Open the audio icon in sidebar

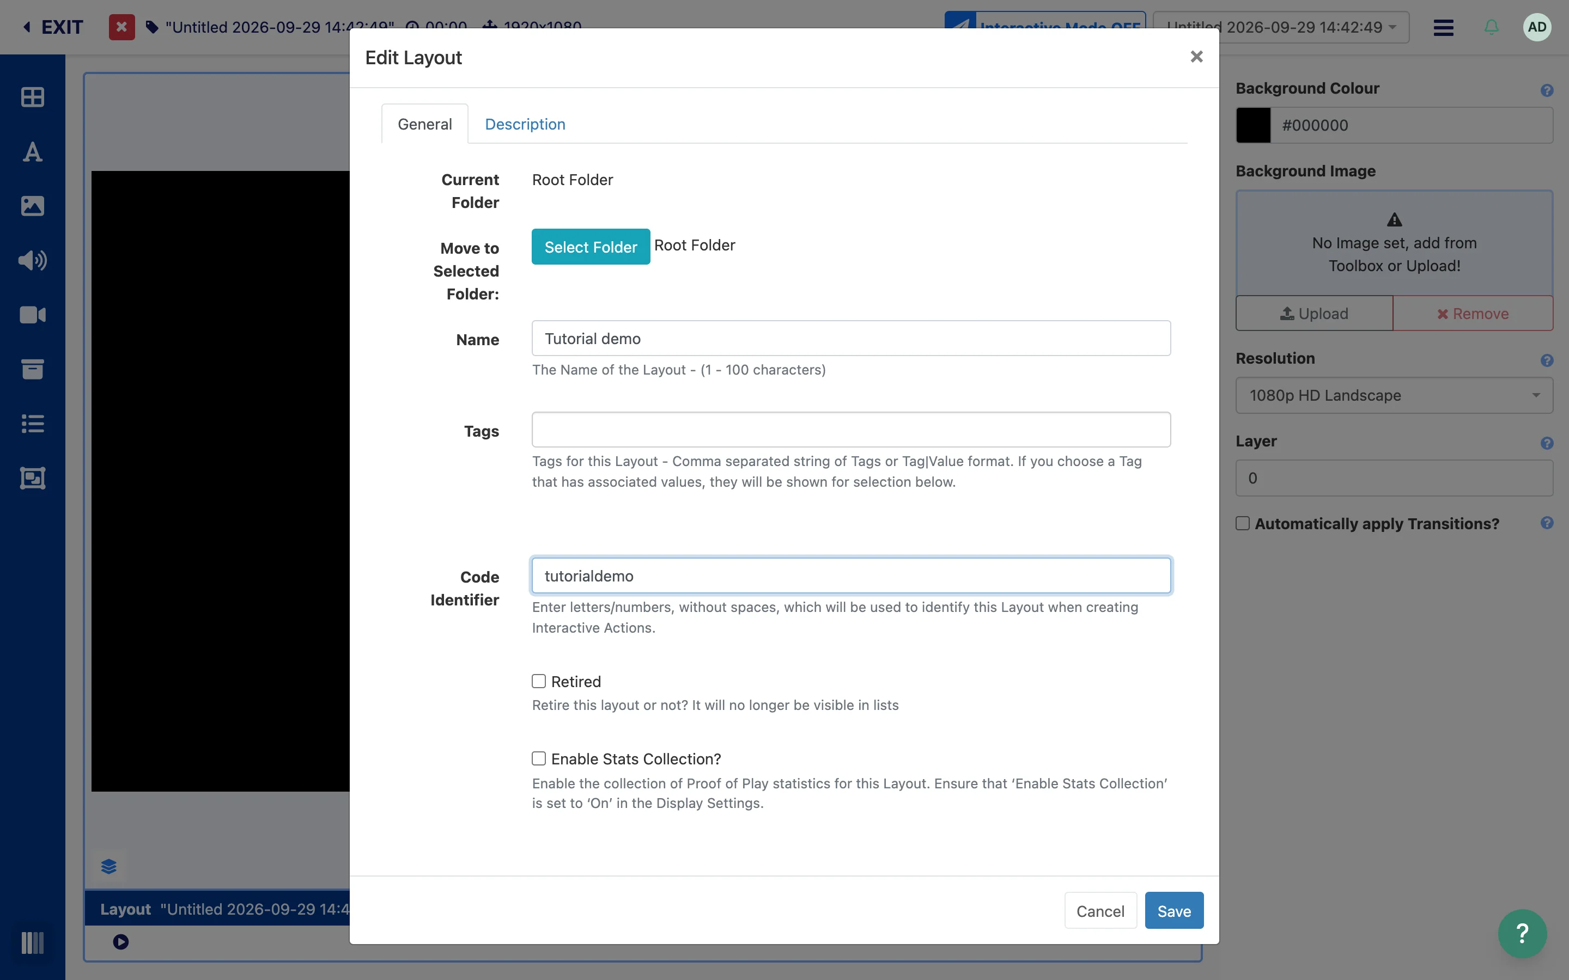tap(33, 261)
